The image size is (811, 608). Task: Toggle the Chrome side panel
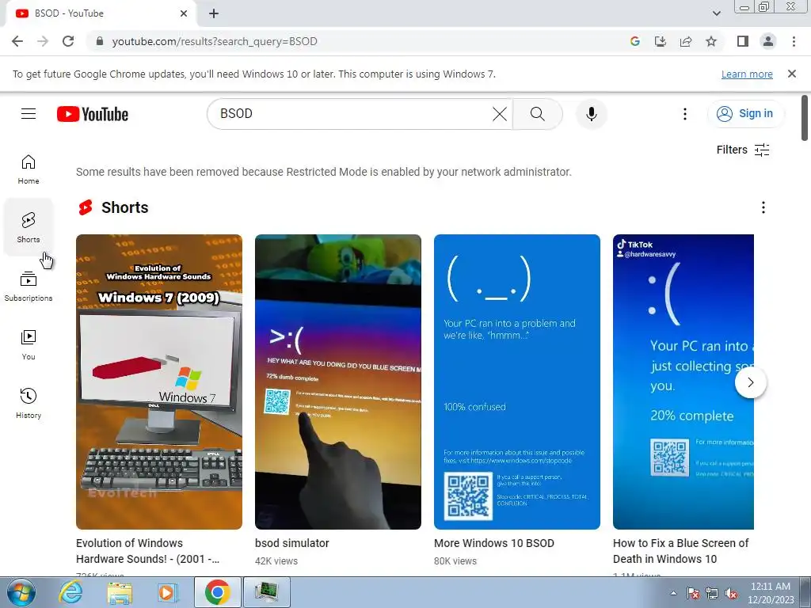coord(743,41)
